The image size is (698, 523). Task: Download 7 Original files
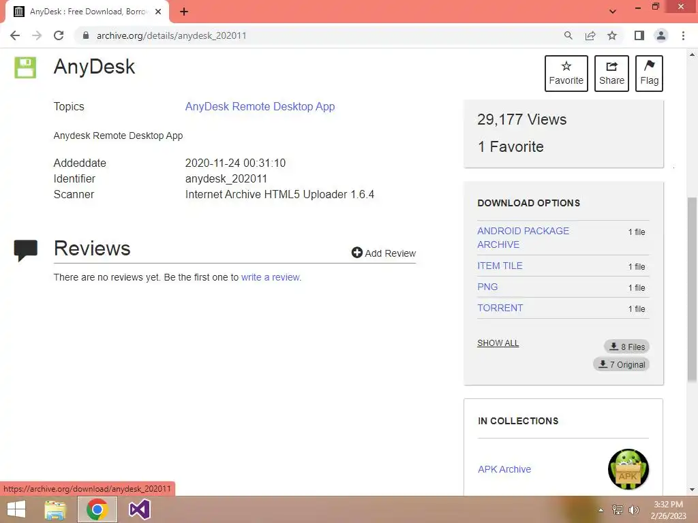tap(622, 364)
